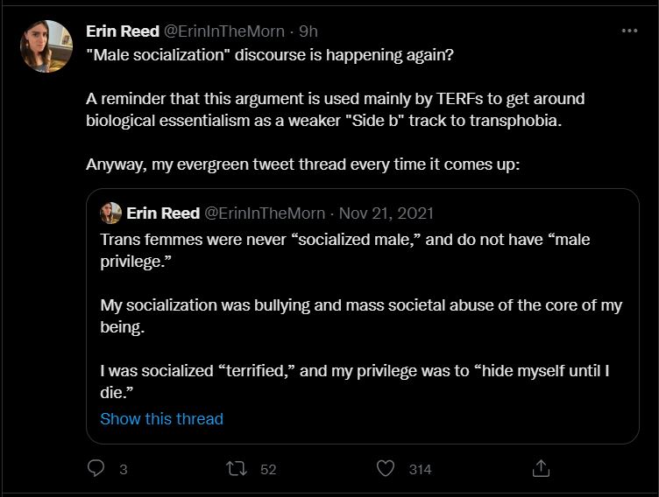Viewport: 659px width, 497px height.
Task: Click the reply count of 3
Action: 124,470
